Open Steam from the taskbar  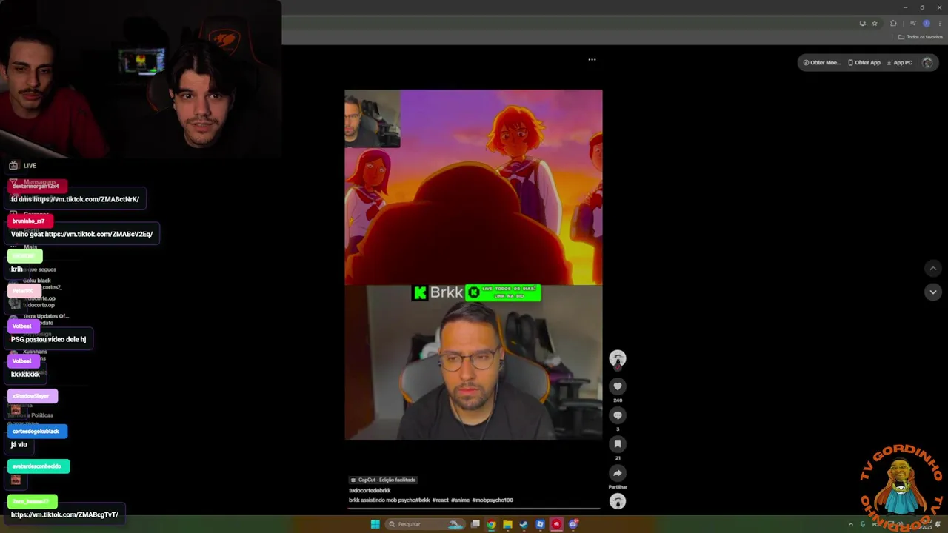[x=524, y=524]
